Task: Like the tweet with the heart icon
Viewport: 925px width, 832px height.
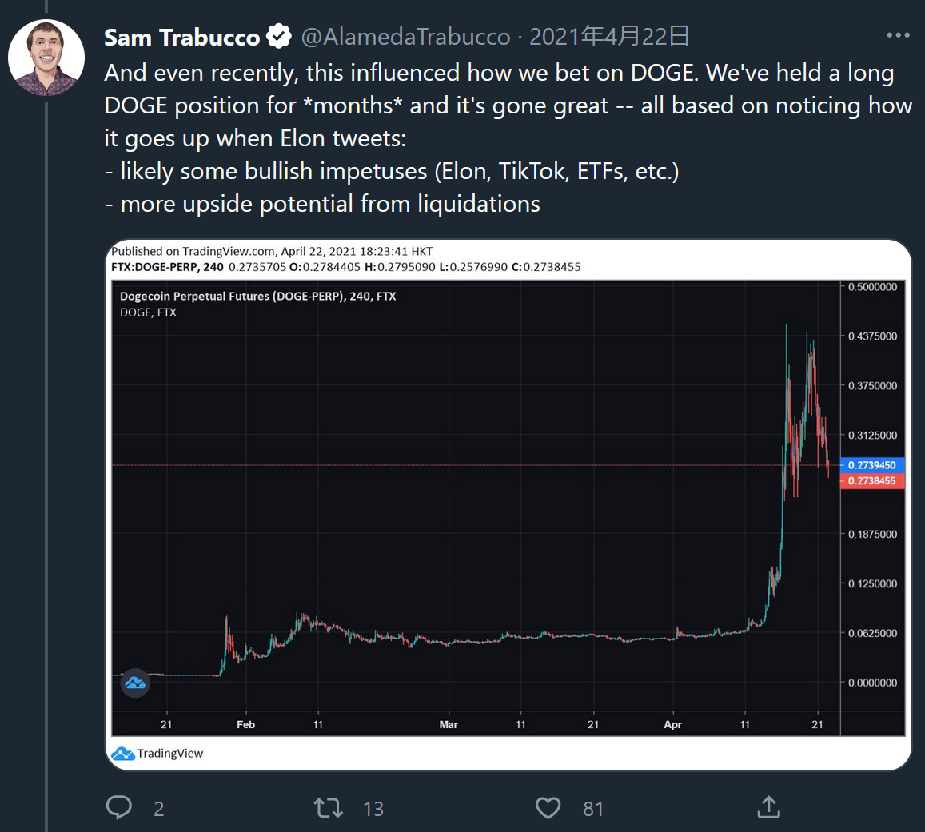Action: (548, 807)
